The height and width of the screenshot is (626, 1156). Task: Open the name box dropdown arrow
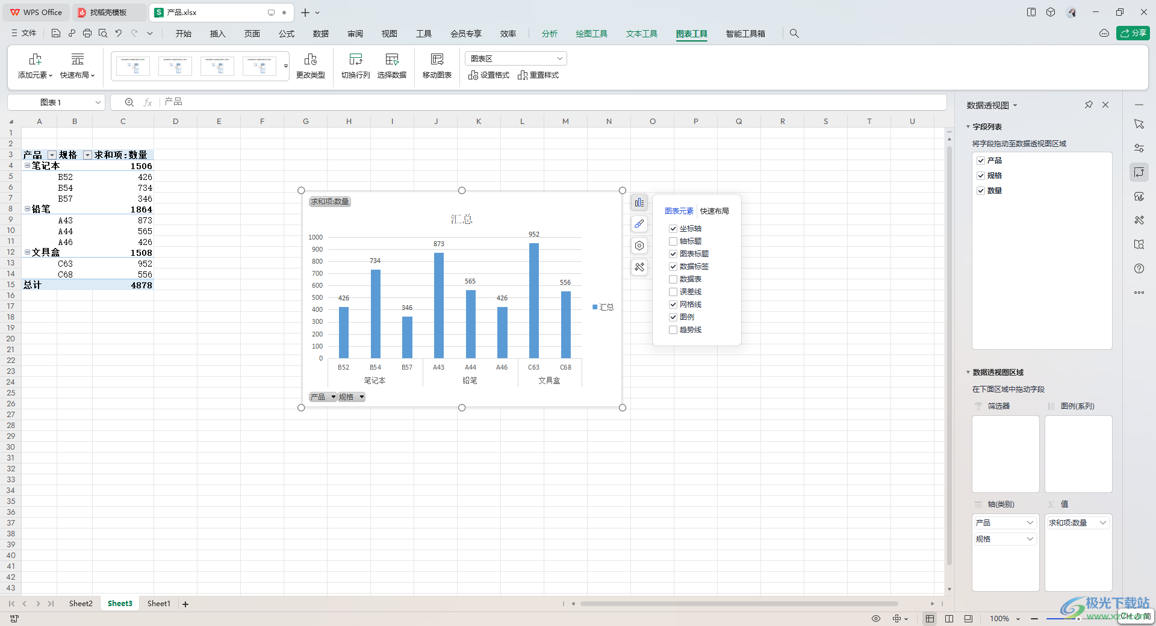pos(98,102)
